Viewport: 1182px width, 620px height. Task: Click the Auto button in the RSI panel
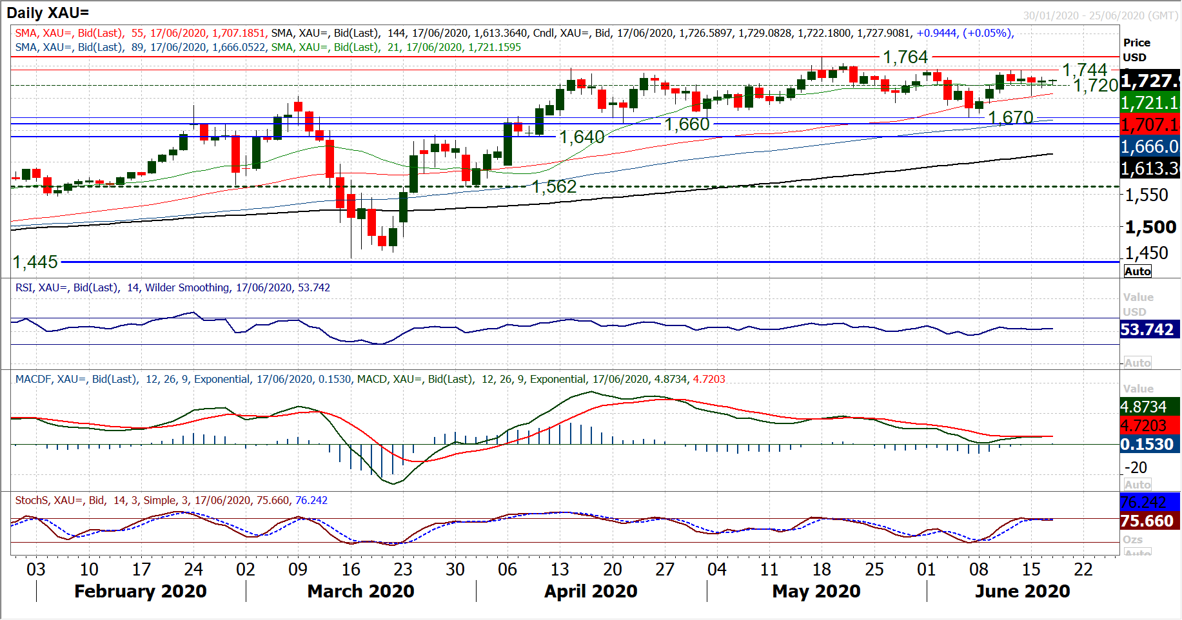1138,363
